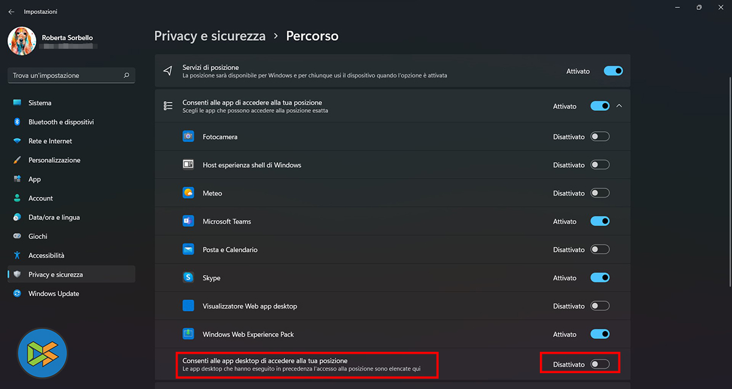
Task: Click the back arrow in title bar
Action: [11, 12]
